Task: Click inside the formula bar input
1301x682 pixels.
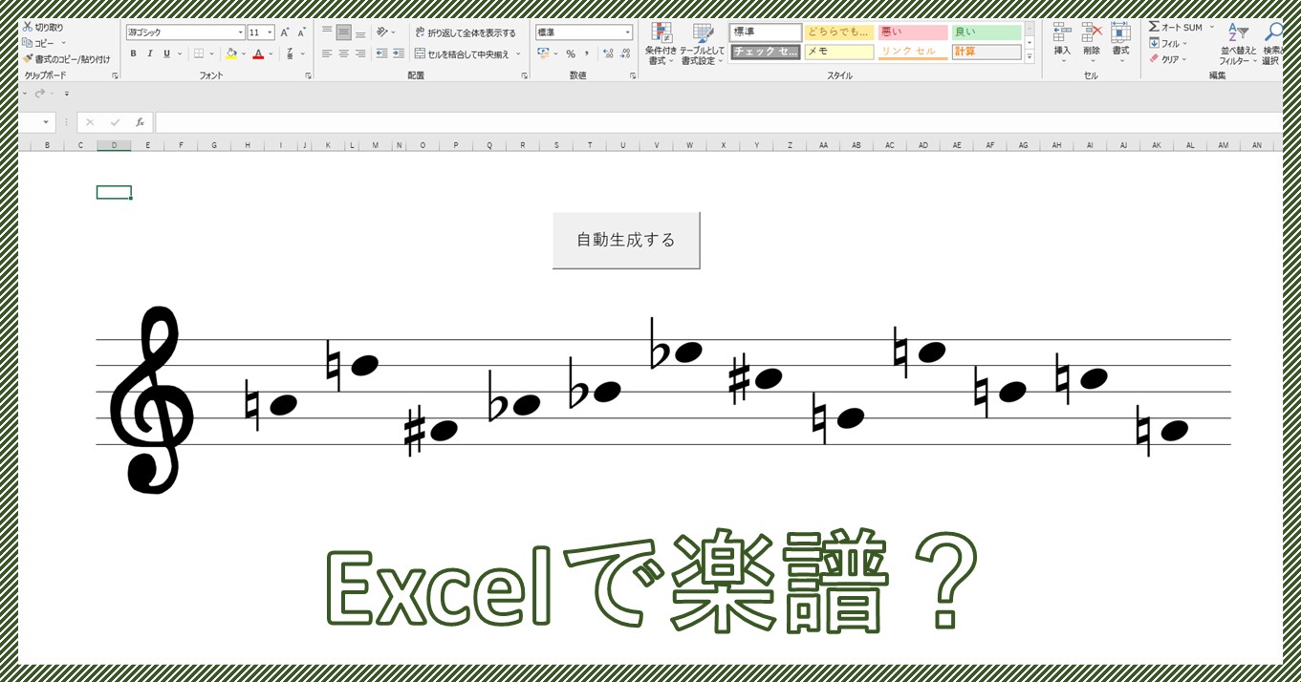Action: tap(718, 122)
